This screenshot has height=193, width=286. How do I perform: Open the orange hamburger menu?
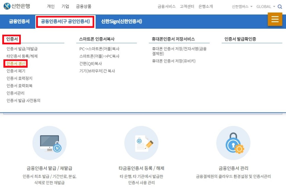coord(275,19)
